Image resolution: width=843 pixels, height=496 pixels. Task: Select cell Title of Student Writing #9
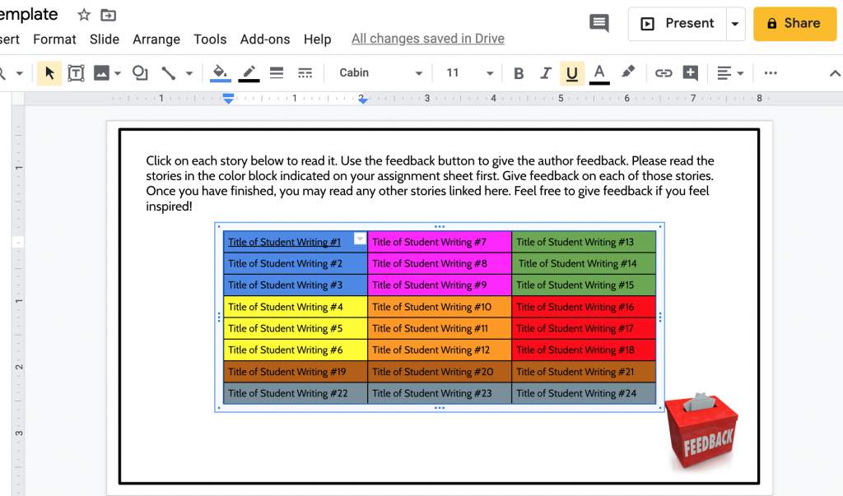coord(440,285)
